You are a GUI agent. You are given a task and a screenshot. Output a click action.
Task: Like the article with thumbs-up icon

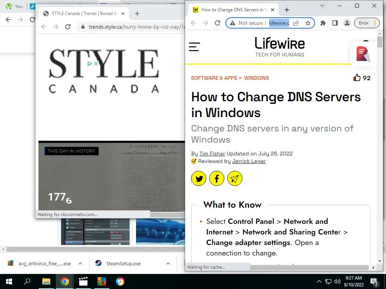[357, 78]
